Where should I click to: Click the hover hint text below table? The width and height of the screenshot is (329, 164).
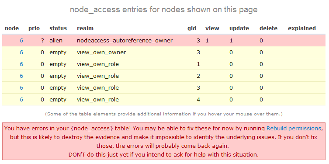point(164,114)
